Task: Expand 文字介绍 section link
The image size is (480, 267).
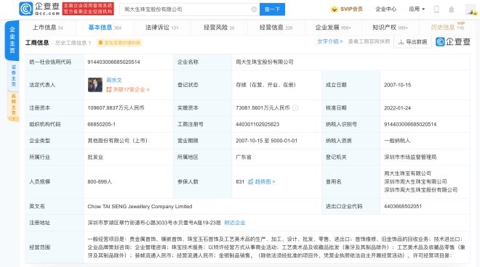Action: (329, 41)
